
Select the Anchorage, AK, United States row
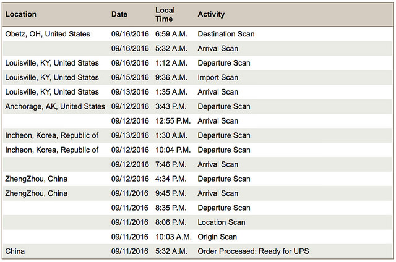tap(198, 106)
